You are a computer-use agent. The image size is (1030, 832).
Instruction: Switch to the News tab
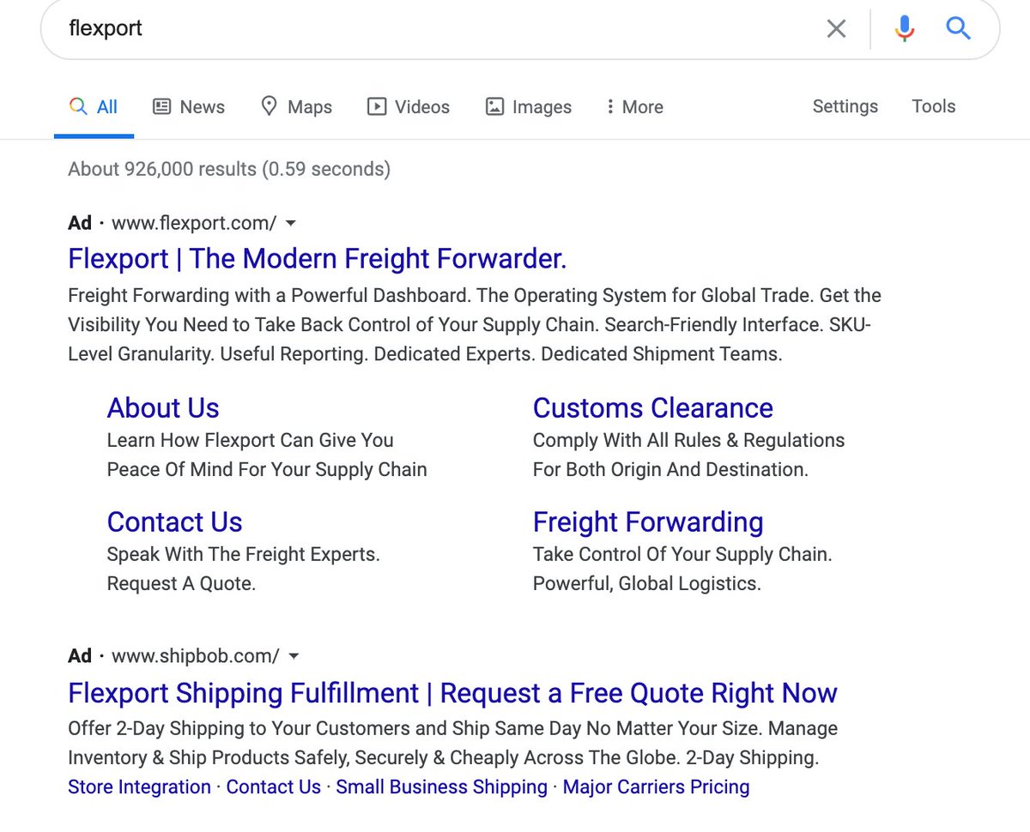click(x=189, y=107)
